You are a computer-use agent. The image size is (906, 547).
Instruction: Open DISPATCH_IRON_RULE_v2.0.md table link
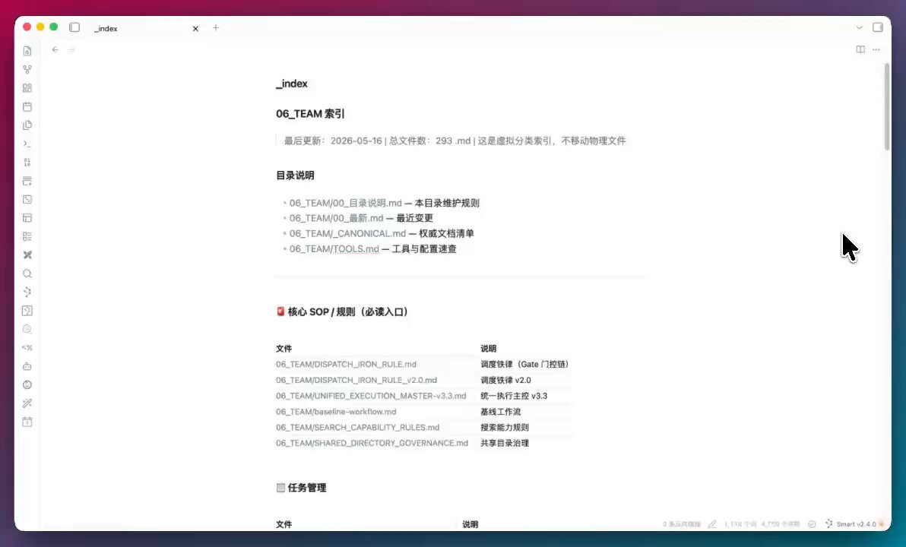click(x=356, y=380)
